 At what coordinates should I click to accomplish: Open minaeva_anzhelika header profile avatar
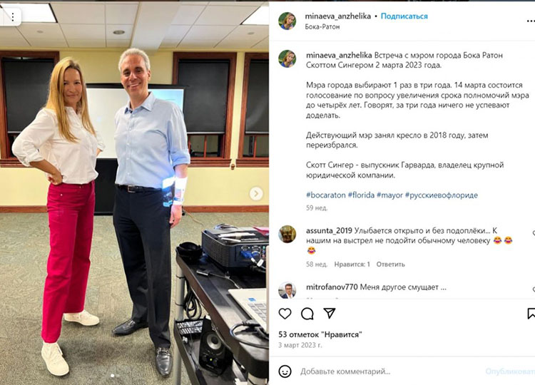click(x=287, y=21)
